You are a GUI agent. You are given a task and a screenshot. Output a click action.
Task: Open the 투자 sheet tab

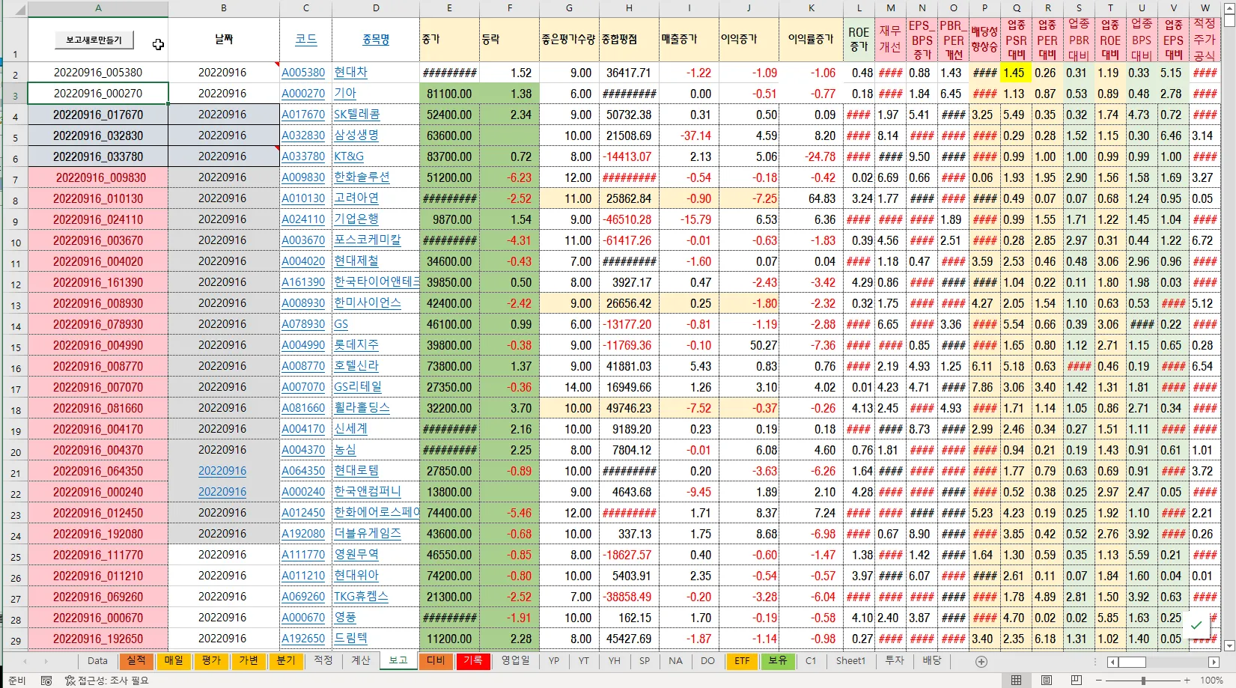895,661
